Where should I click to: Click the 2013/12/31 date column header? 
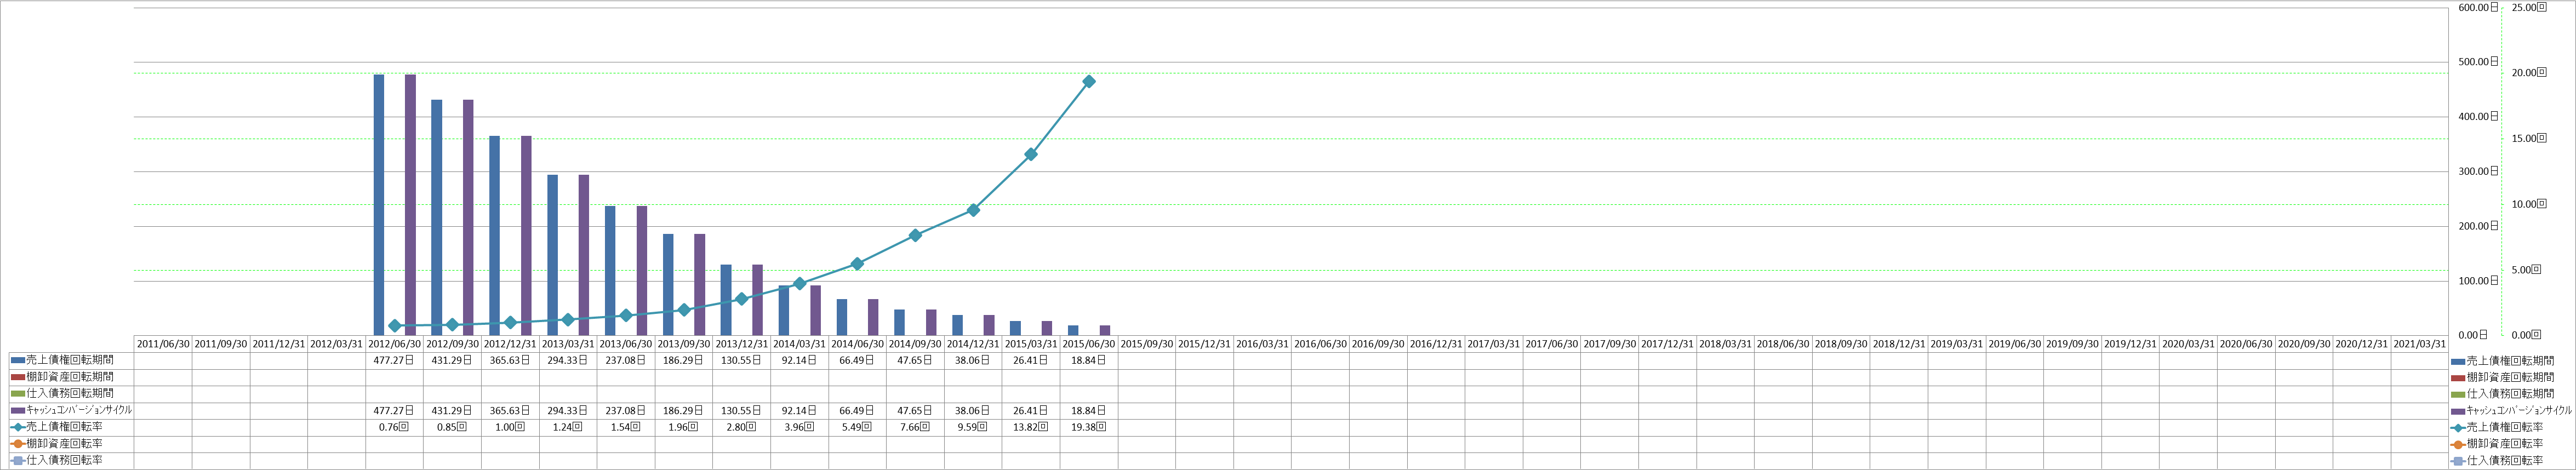[742, 344]
